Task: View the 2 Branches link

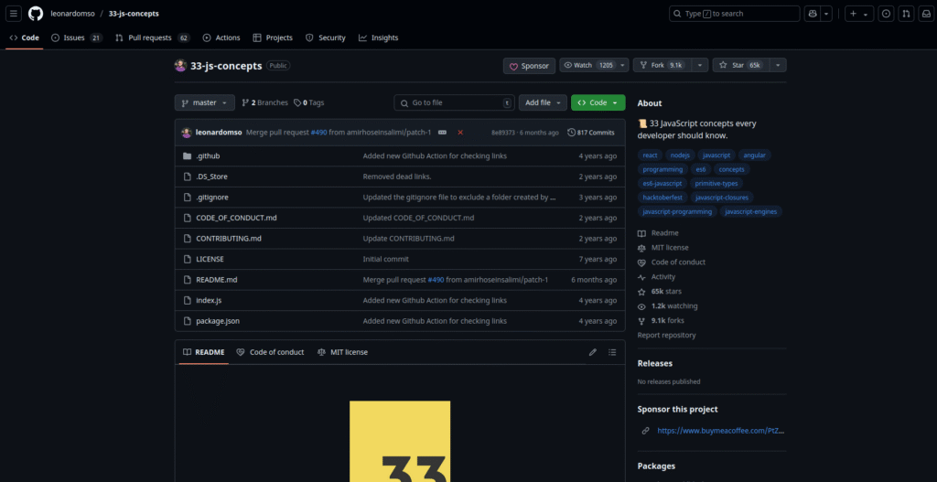Action: click(264, 102)
